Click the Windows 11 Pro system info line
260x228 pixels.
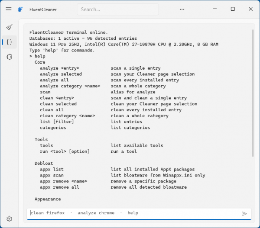[x=124, y=45]
